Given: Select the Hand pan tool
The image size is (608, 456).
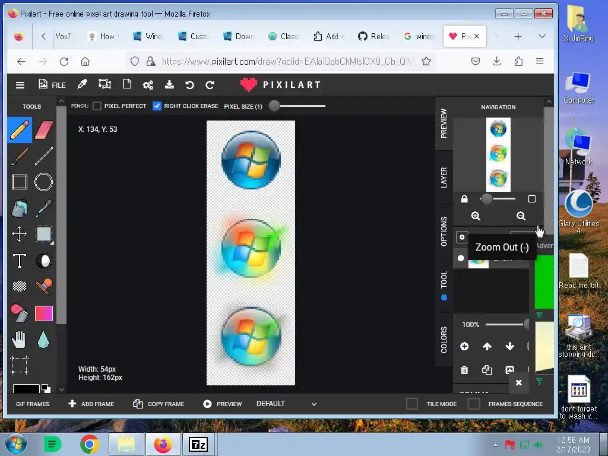Looking at the screenshot, I should [20, 340].
